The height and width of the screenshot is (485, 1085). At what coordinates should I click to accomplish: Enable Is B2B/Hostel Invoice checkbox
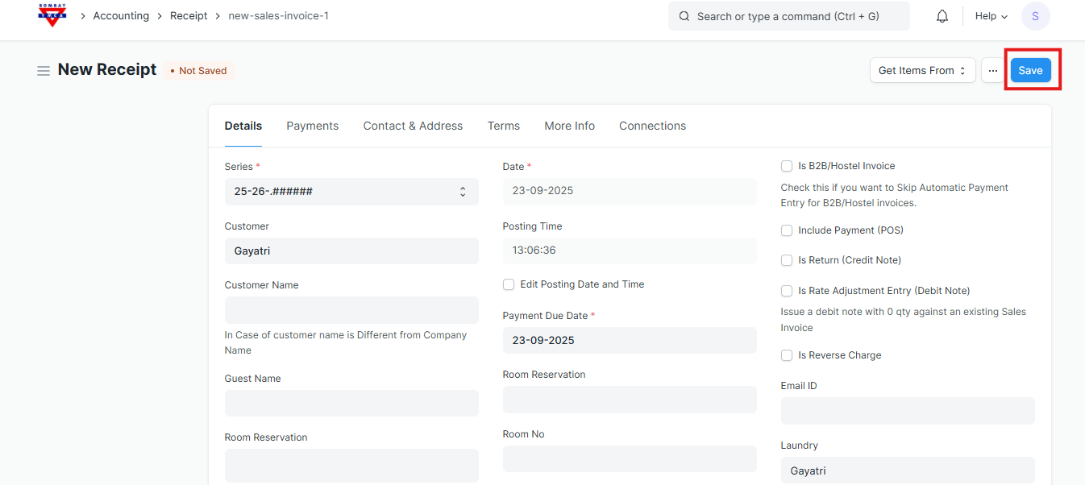point(787,166)
